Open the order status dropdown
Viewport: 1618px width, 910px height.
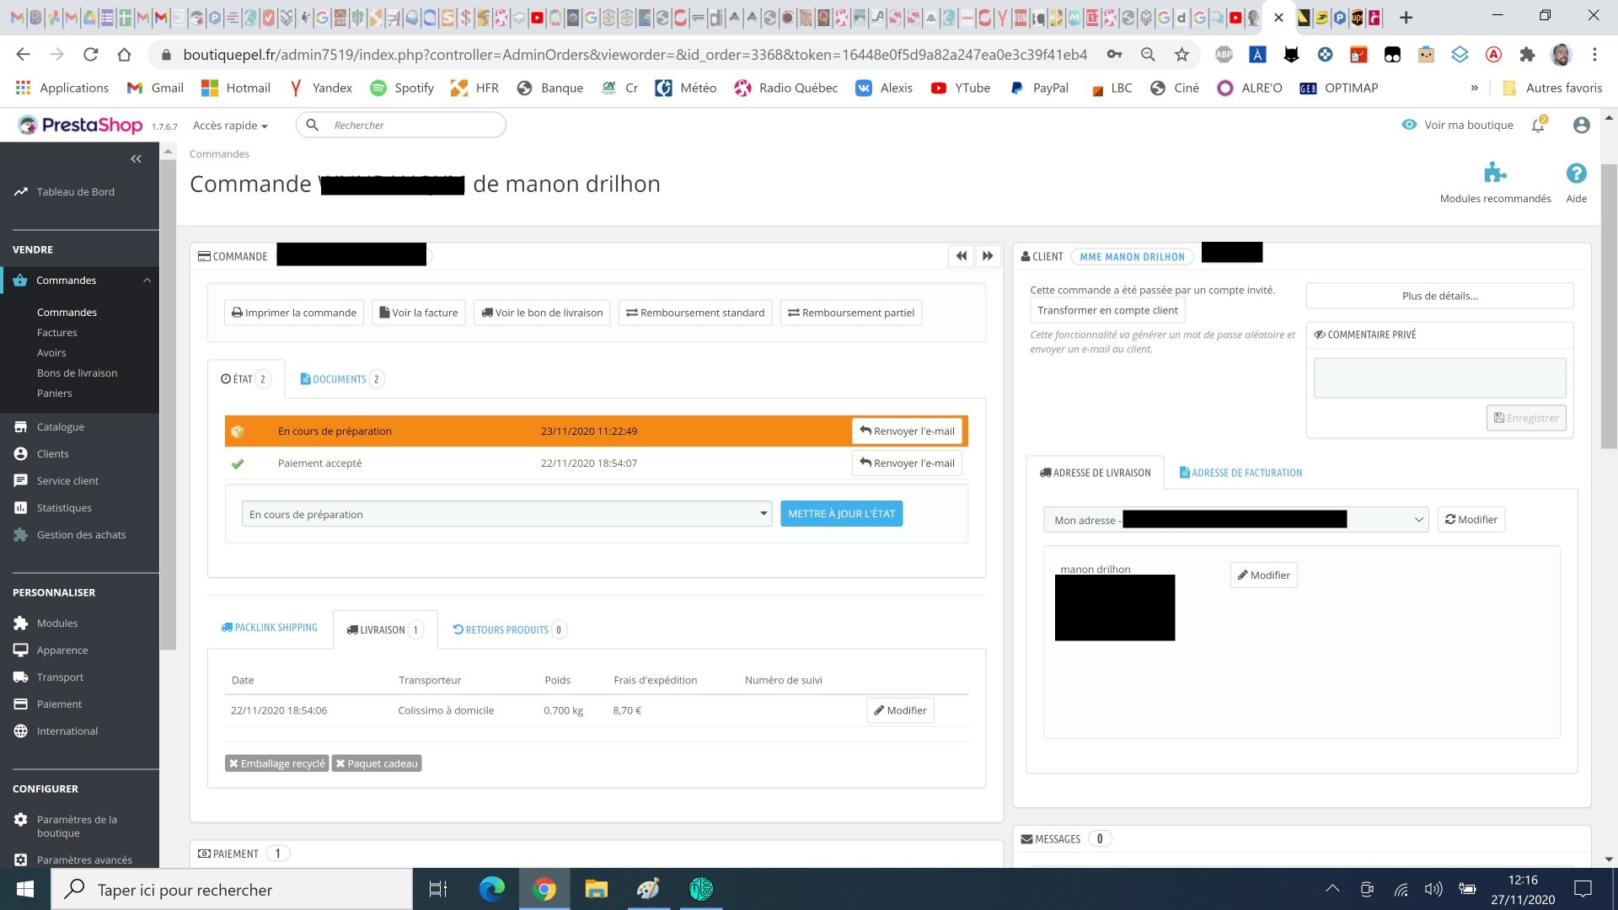click(507, 514)
